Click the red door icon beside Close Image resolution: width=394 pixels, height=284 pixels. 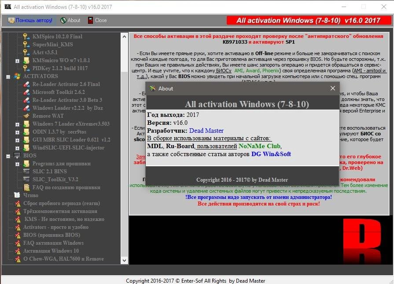point(90,20)
